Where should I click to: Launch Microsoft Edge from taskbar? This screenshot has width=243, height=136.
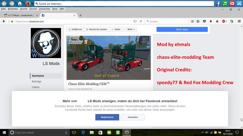click(83, 132)
